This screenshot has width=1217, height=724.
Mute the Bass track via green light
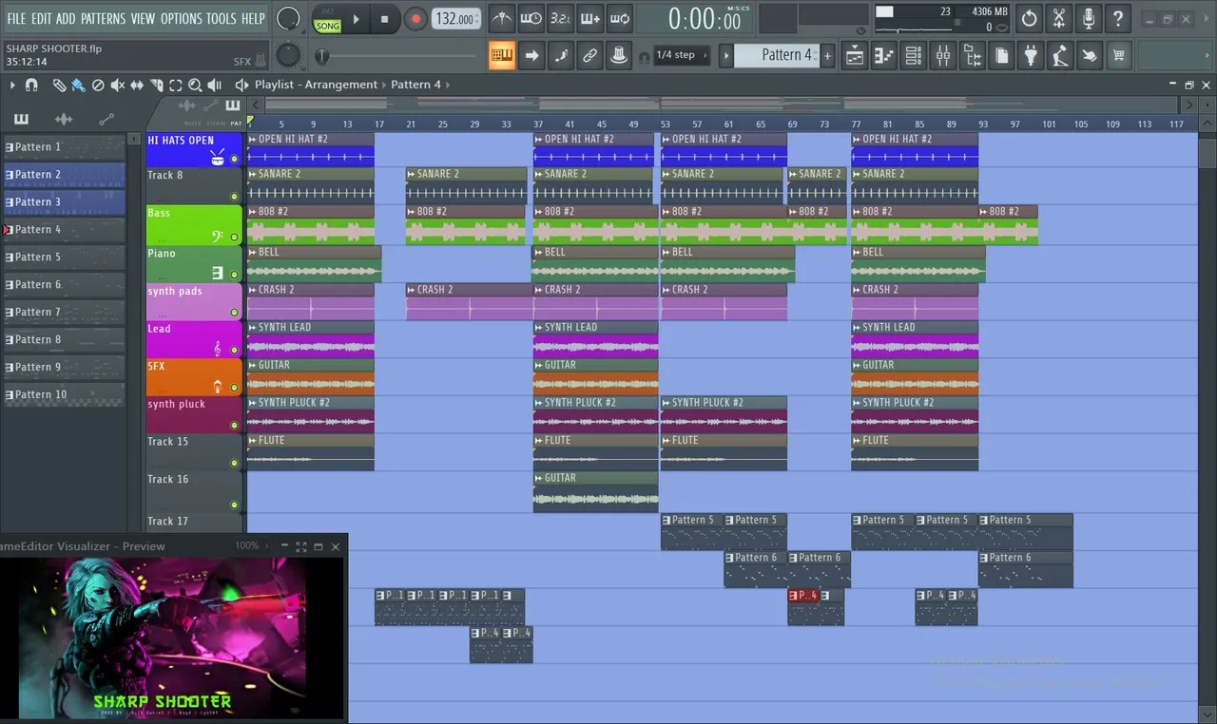(234, 238)
